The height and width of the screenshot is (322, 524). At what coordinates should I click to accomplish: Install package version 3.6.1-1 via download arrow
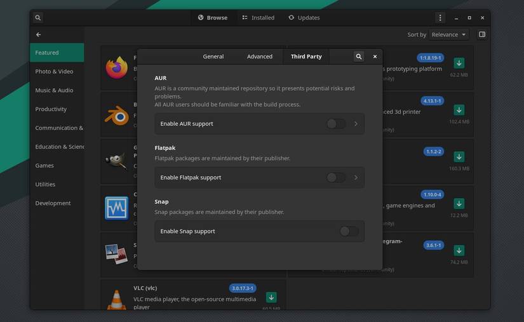click(459, 250)
